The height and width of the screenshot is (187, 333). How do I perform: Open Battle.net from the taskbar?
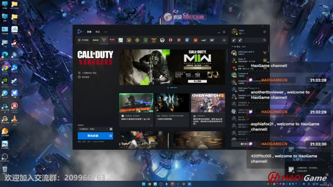click(189, 184)
